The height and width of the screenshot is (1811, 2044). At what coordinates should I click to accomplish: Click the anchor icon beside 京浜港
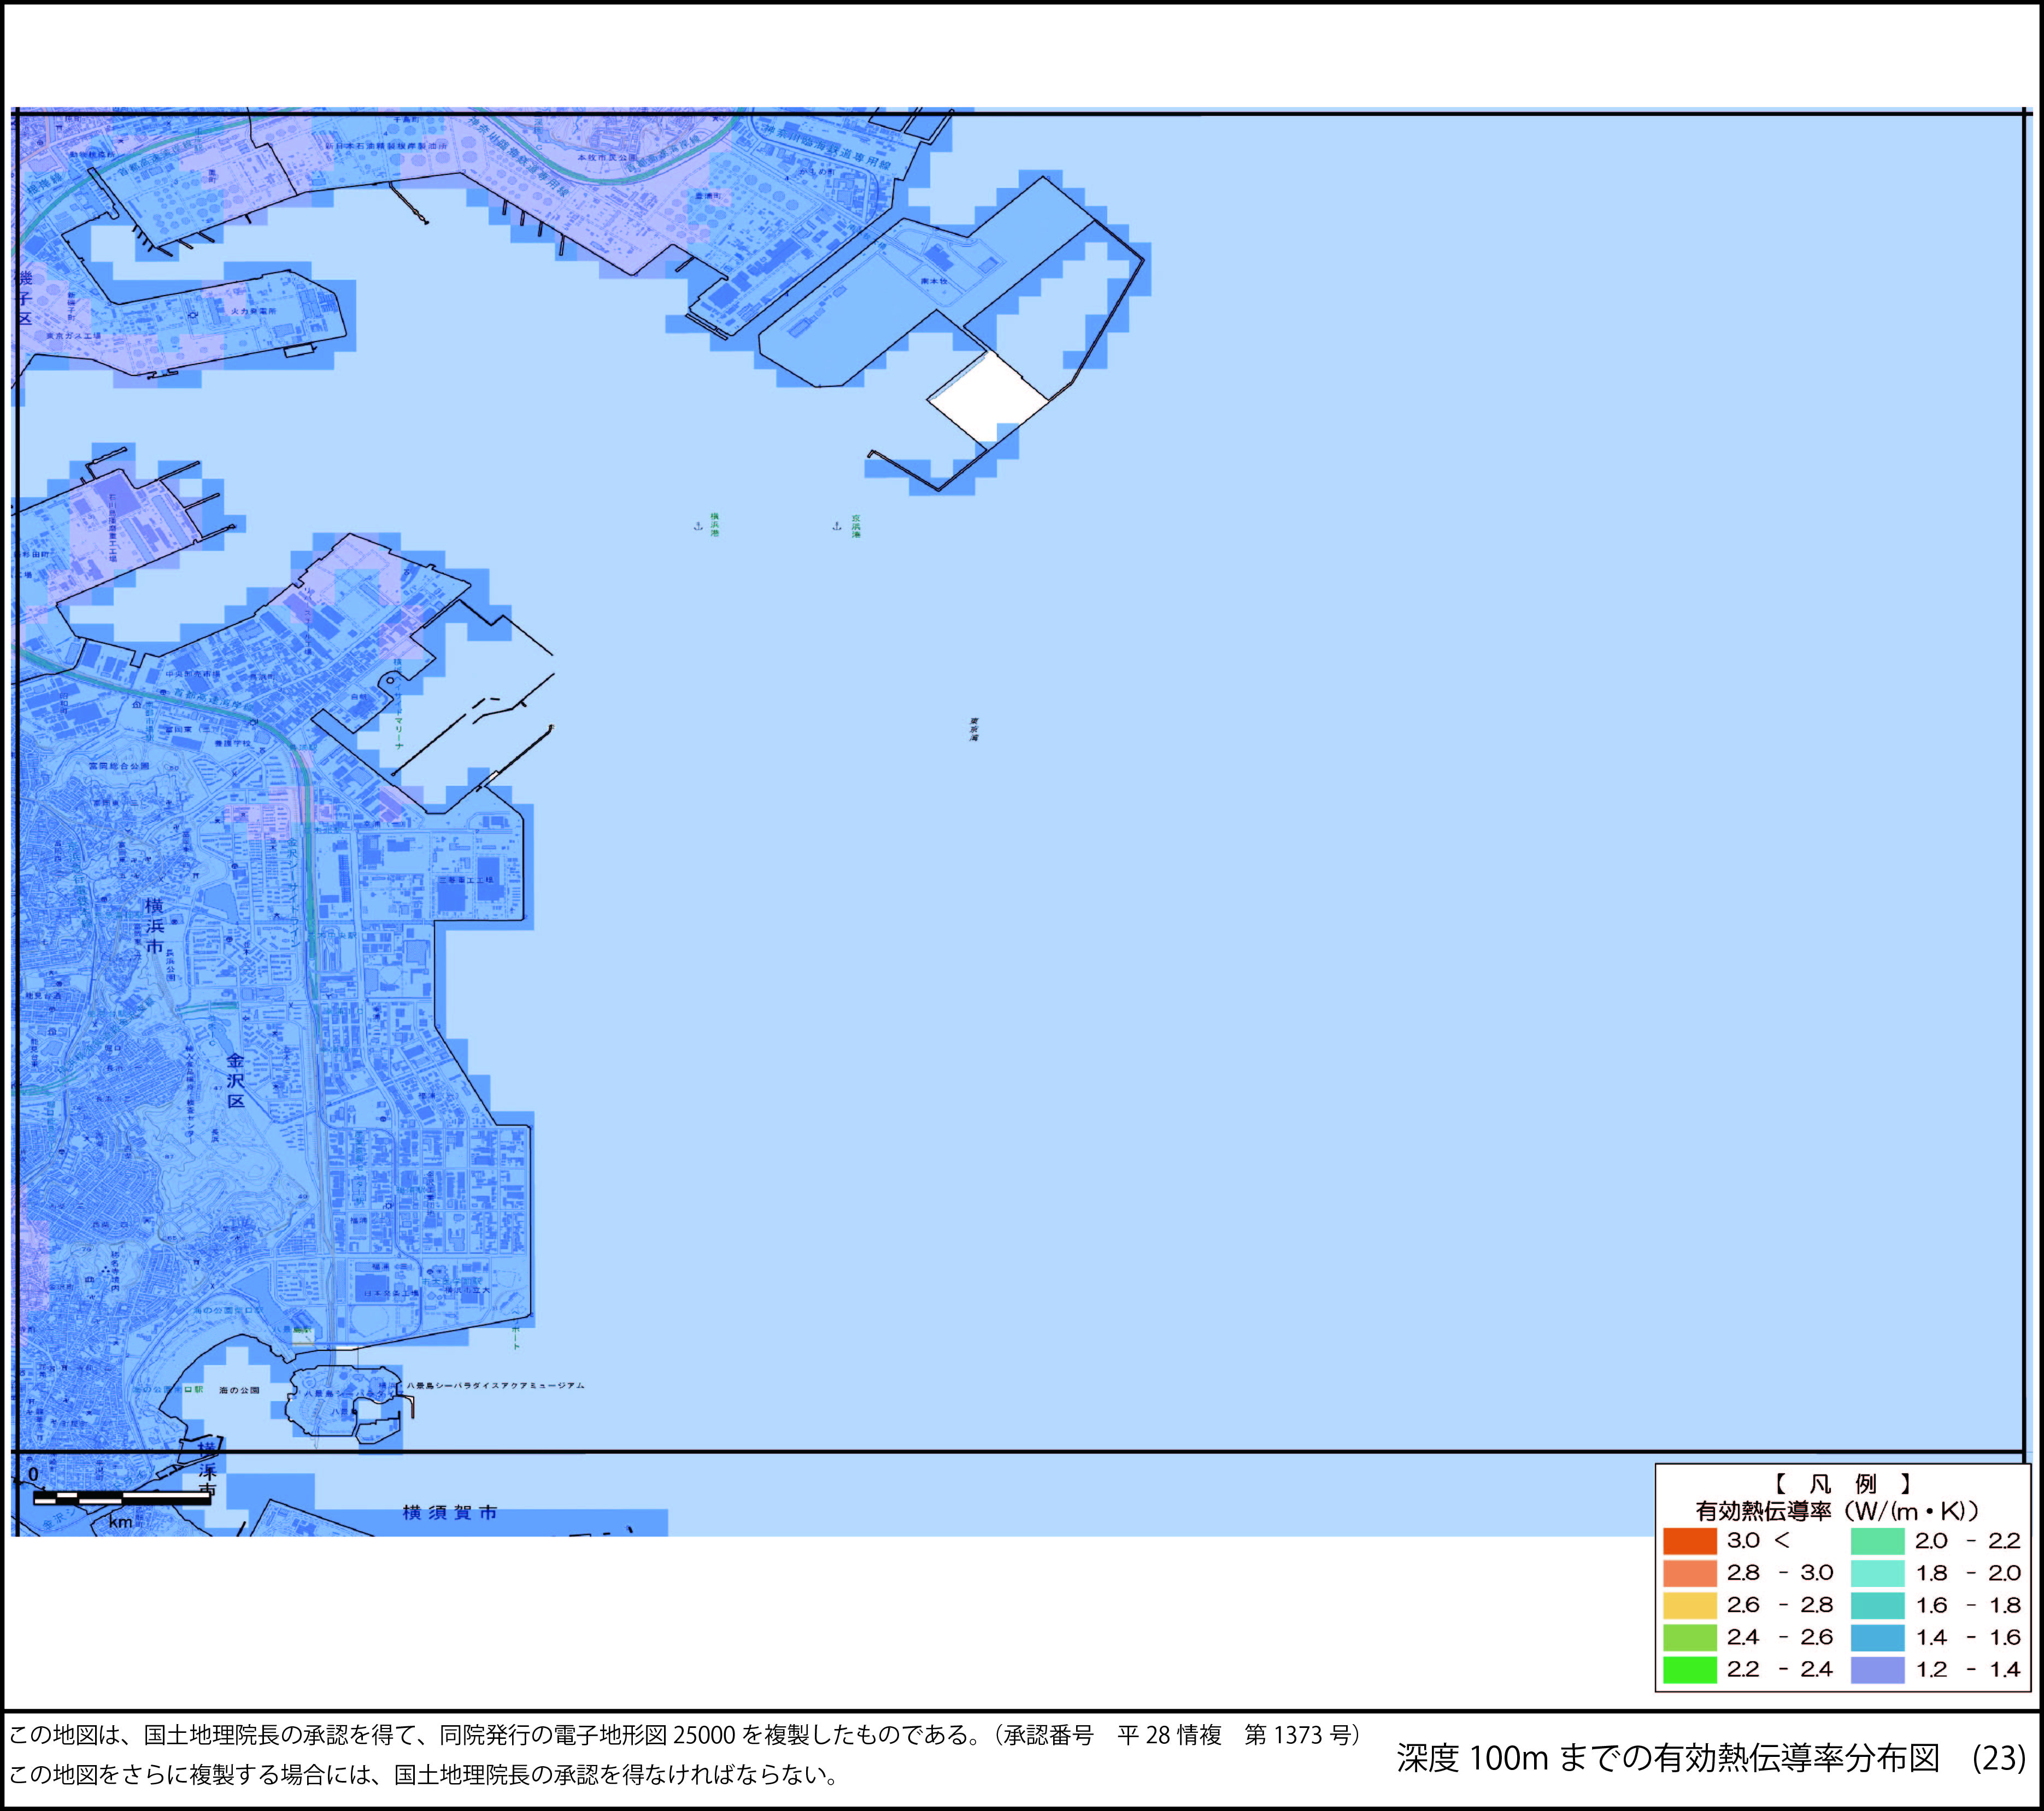click(837, 526)
